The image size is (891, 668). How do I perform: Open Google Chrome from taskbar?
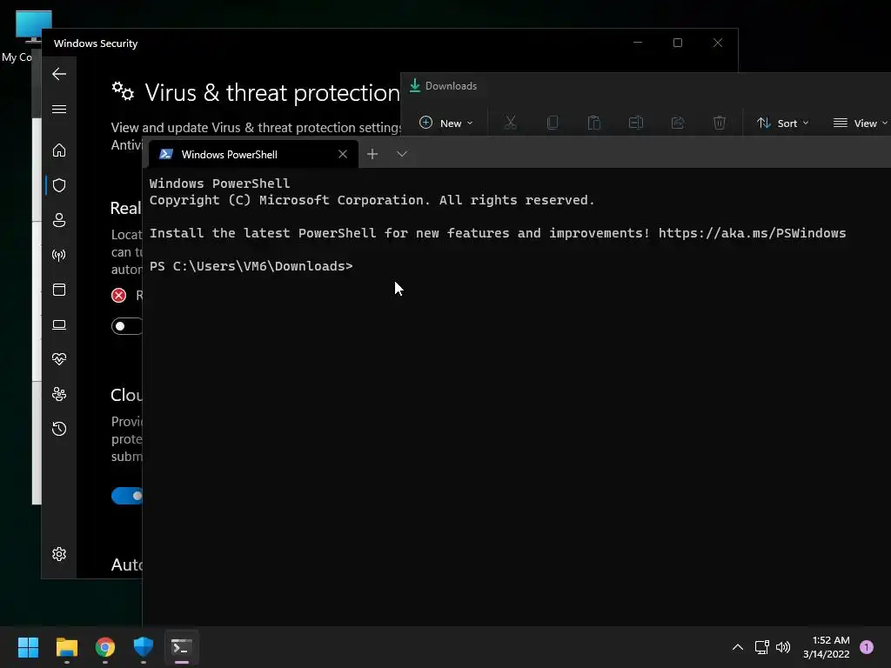[105, 647]
